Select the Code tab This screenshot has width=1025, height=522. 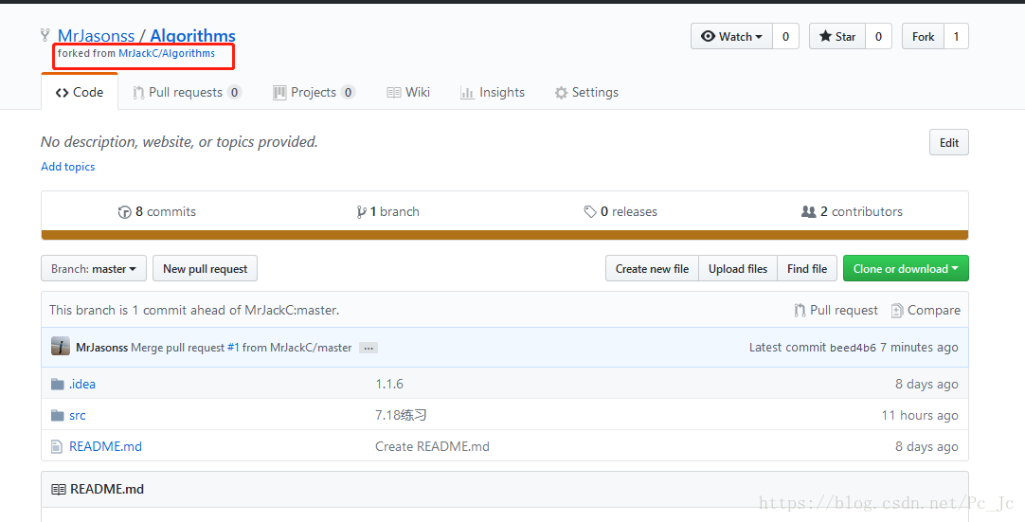[80, 92]
